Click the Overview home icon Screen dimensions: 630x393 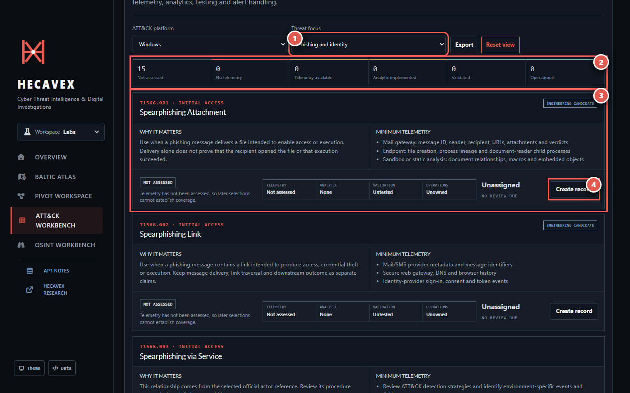pyautogui.click(x=21, y=157)
